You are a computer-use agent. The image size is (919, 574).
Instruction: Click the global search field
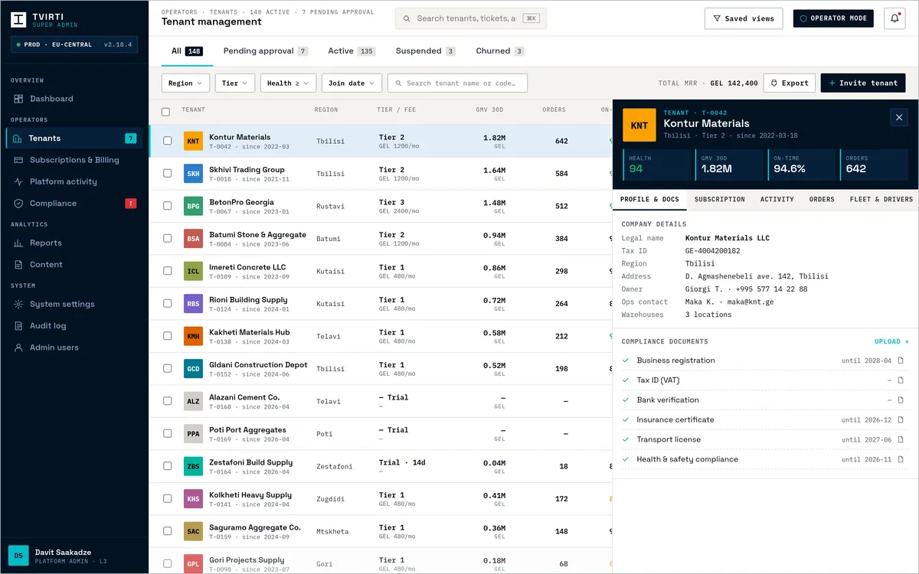click(x=471, y=18)
